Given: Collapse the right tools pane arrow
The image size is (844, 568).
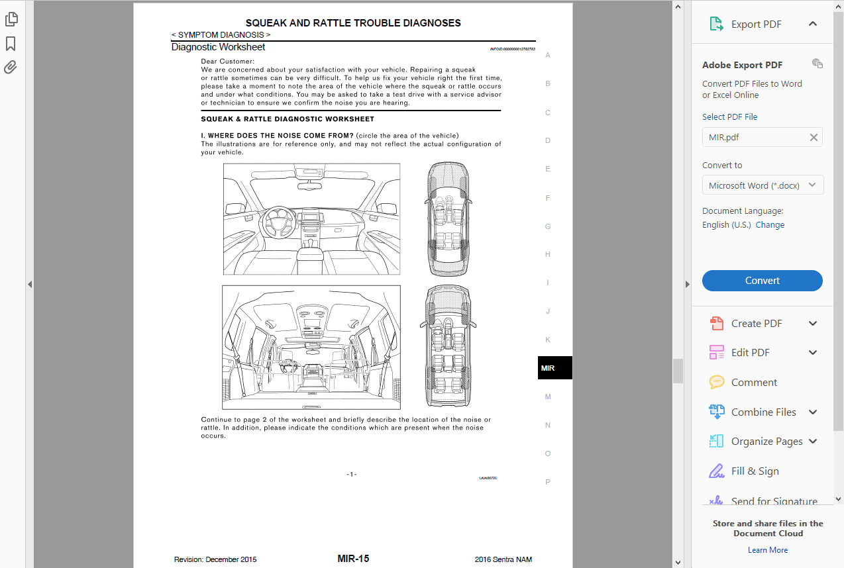Looking at the screenshot, I should click(x=686, y=284).
